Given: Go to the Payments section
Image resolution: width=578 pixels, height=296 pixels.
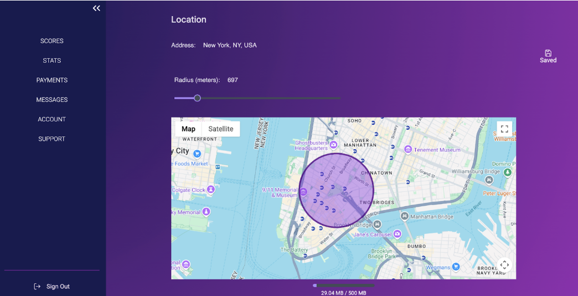Looking at the screenshot, I should (x=52, y=80).
